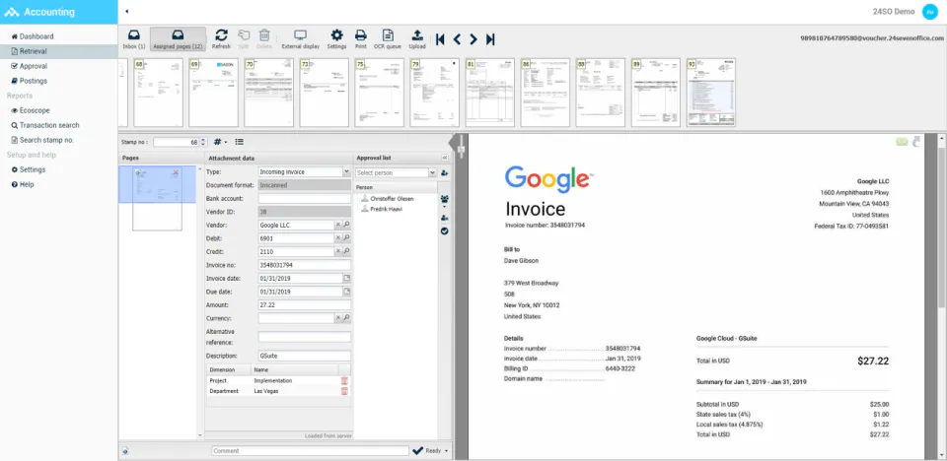Click the Ready button
The width and height of the screenshot is (947, 461).
coord(427,451)
